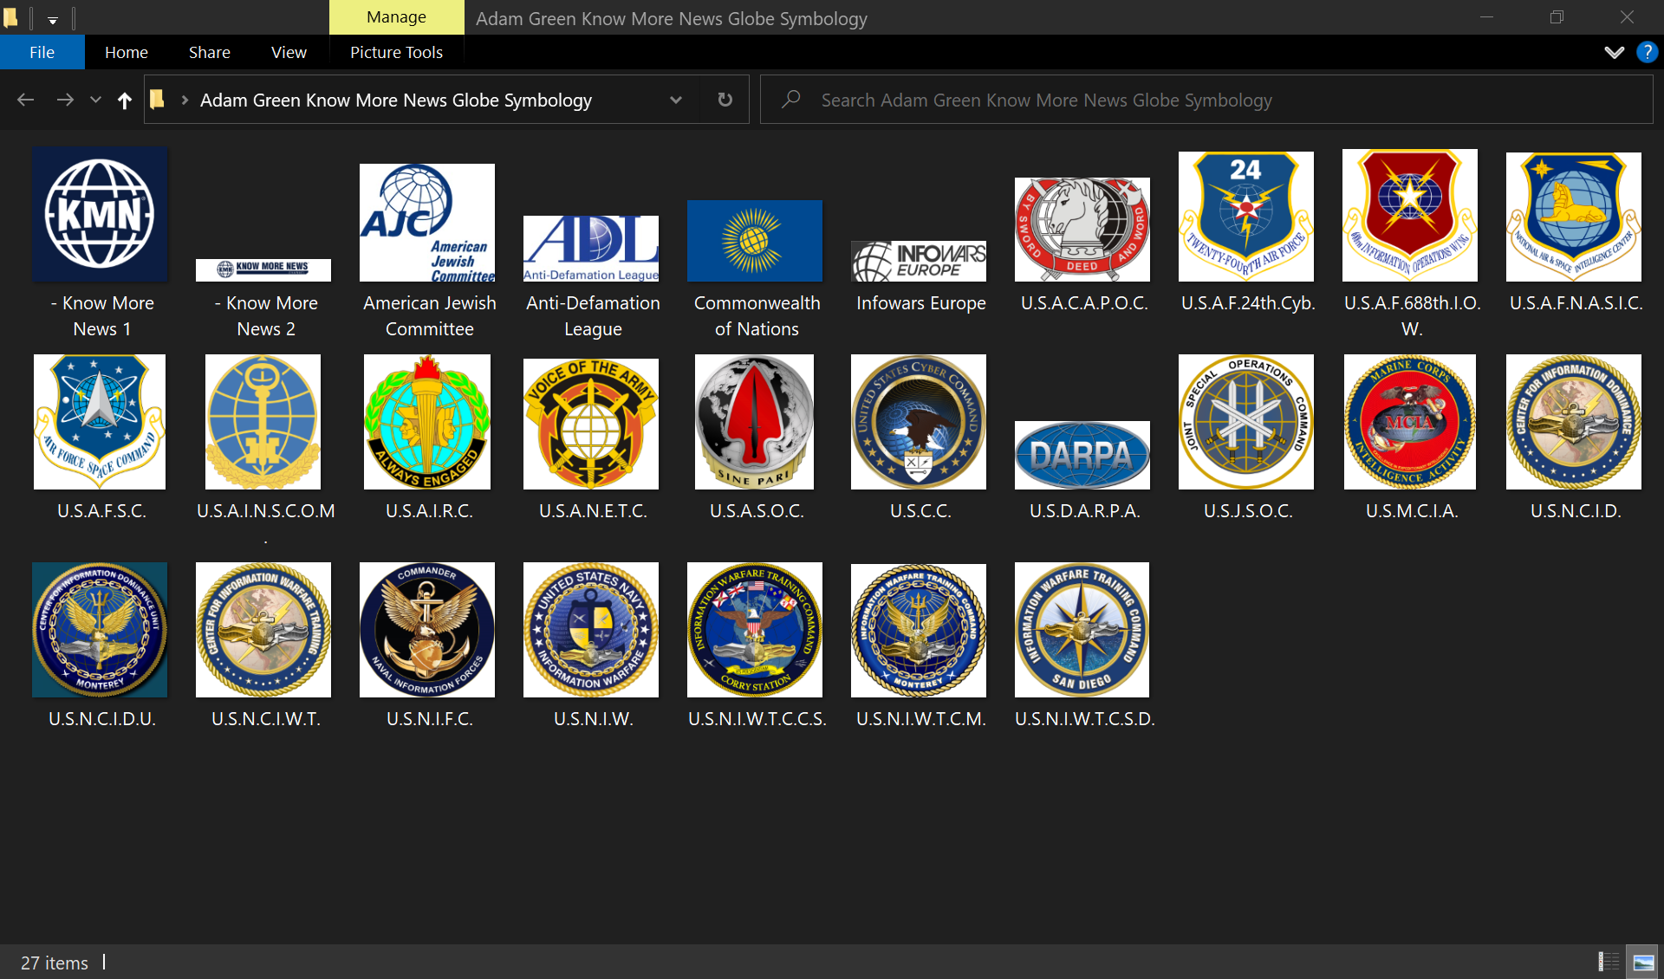Click the '27 items' status bar count
Image resolution: width=1664 pixels, height=979 pixels.
click(55, 963)
